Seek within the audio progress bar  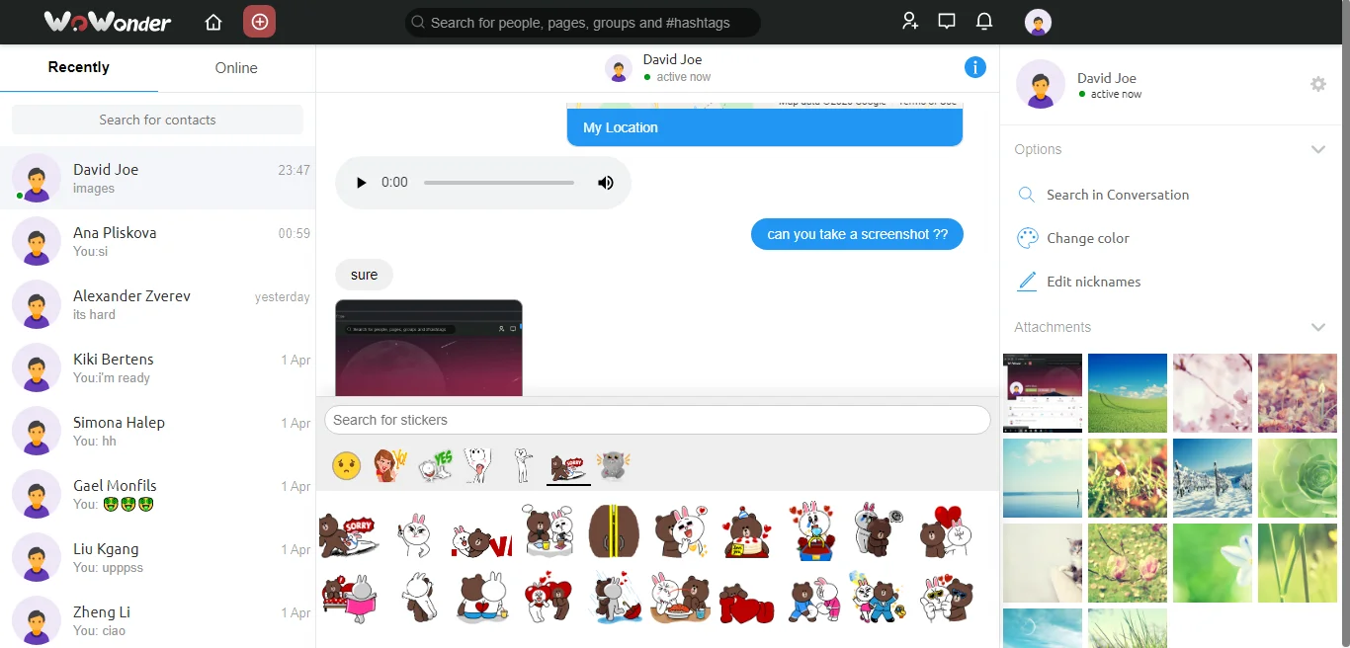499,183
